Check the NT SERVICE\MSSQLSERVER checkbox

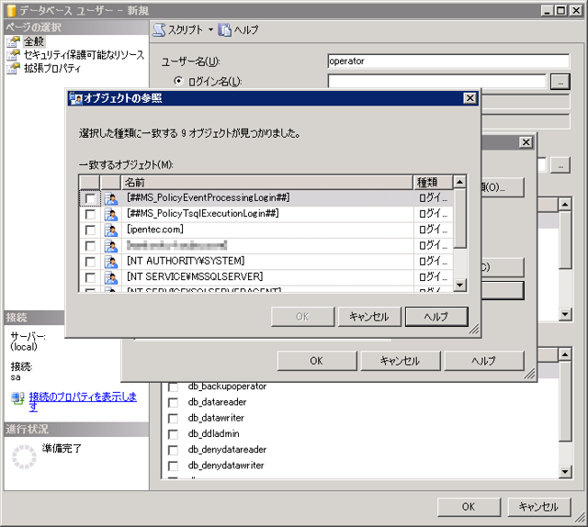coord(90,278)
